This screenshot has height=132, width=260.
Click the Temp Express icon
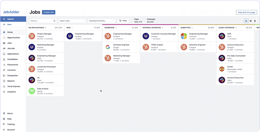pos(4,87)
